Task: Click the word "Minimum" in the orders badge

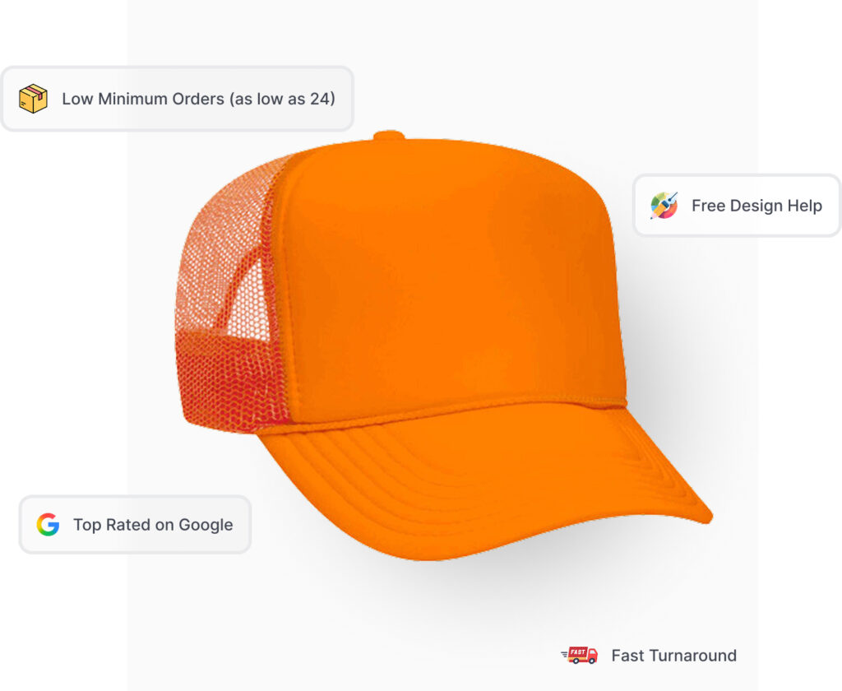Action: tap(132, 99)
